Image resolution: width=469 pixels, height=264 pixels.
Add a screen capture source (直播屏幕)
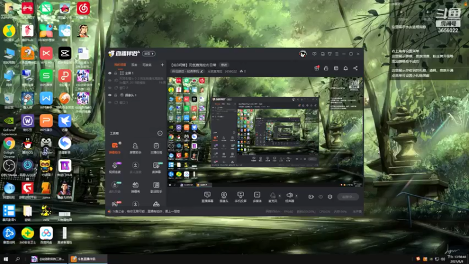tap(208, 197)
